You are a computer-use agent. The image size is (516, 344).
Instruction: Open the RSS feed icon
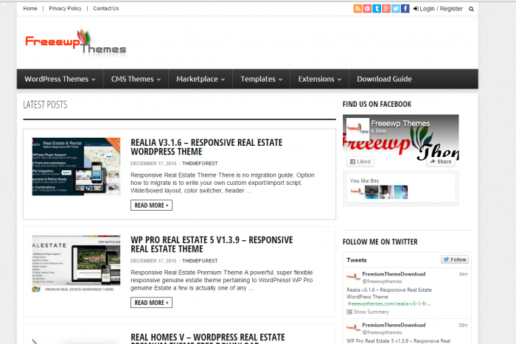(x=358, y=9)
